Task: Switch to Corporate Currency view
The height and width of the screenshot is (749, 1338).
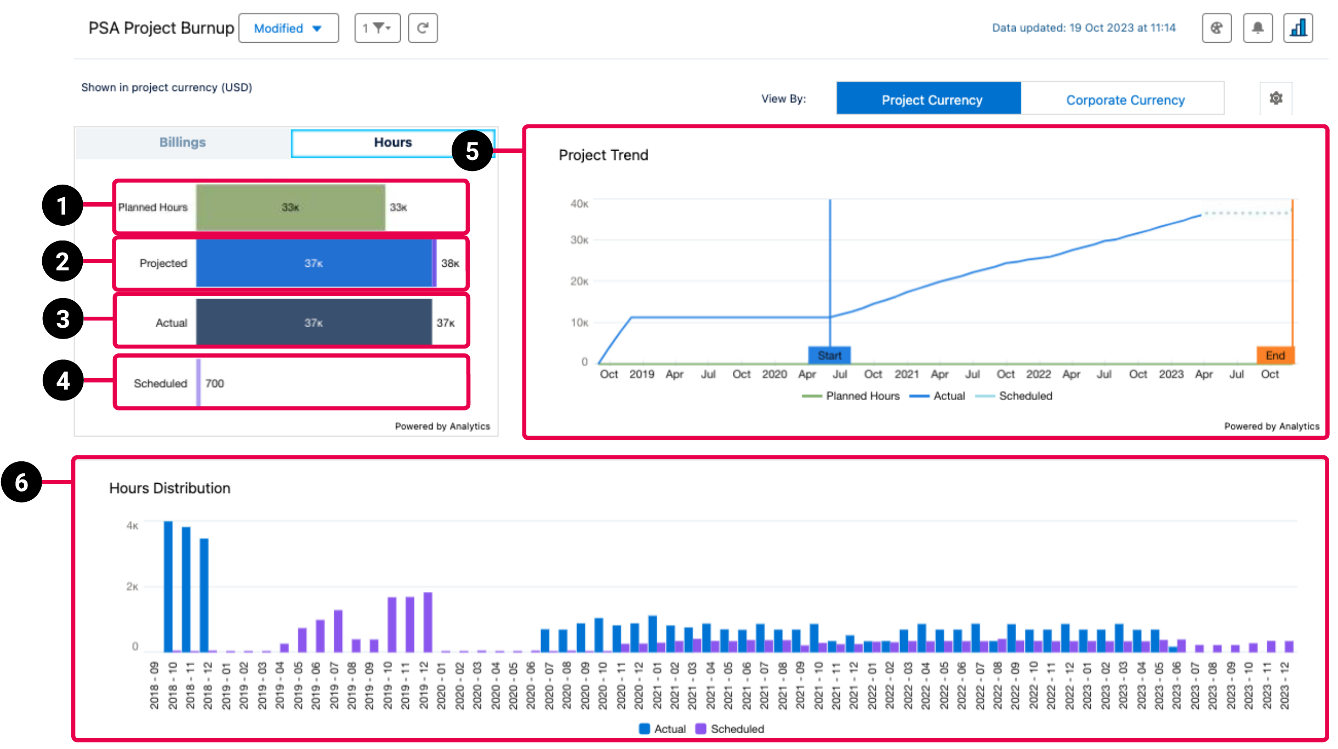Action: [1126, 99]
